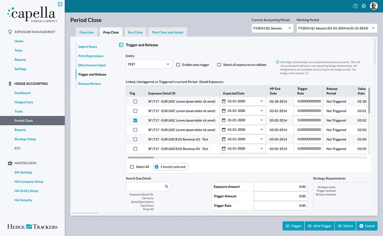Click the Allot Trigger button
The image size is (383, 236).
[320, 226]
